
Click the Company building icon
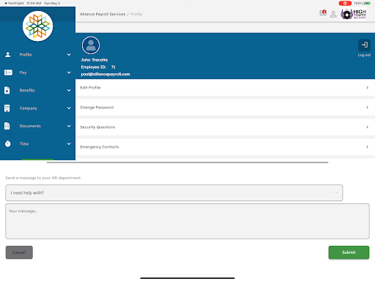coord(7,108)
